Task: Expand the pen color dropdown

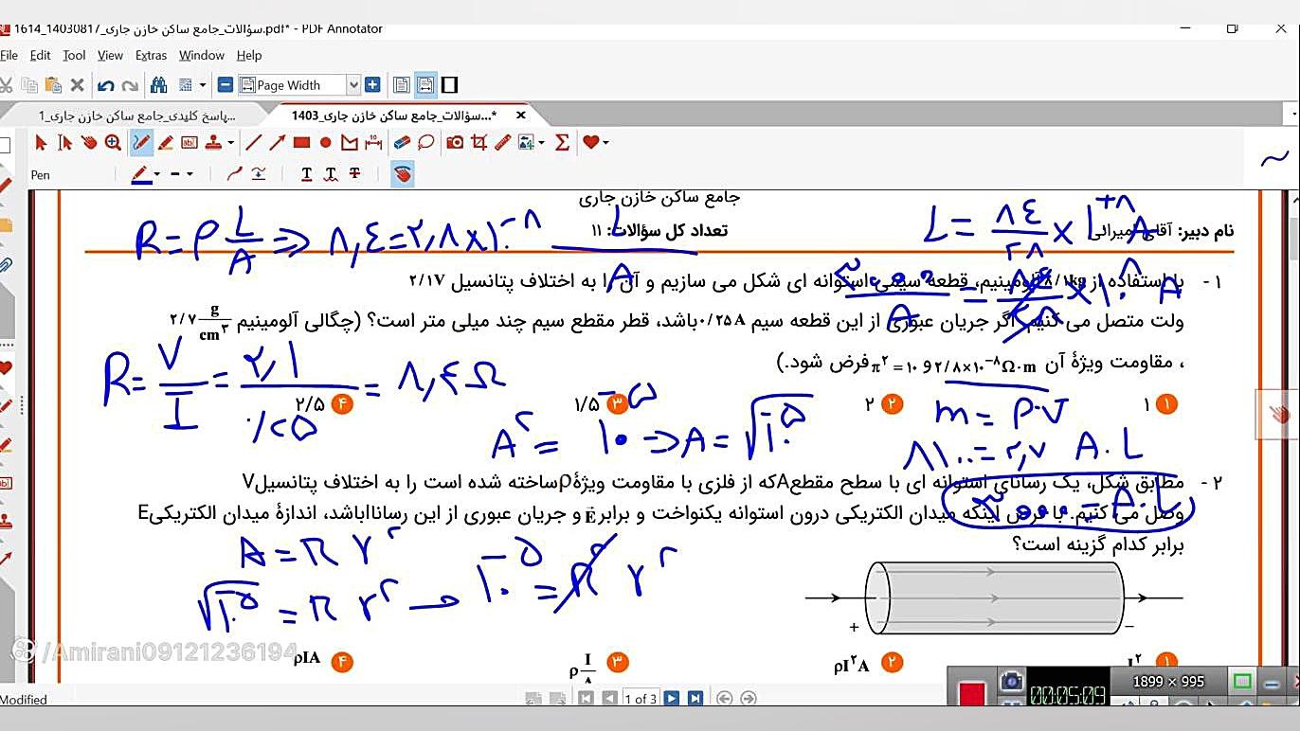Action: (x=157, y=175)
